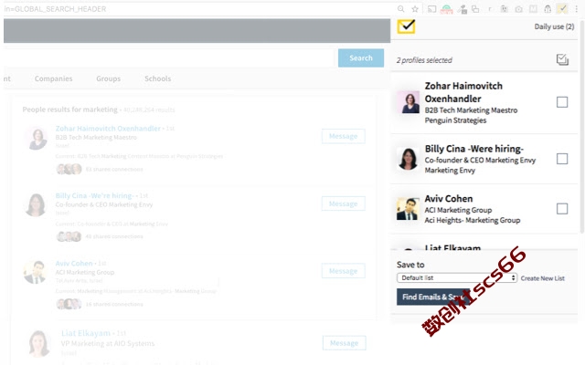
Task: Click the overlapping squares extension icon
Action: 475,9
